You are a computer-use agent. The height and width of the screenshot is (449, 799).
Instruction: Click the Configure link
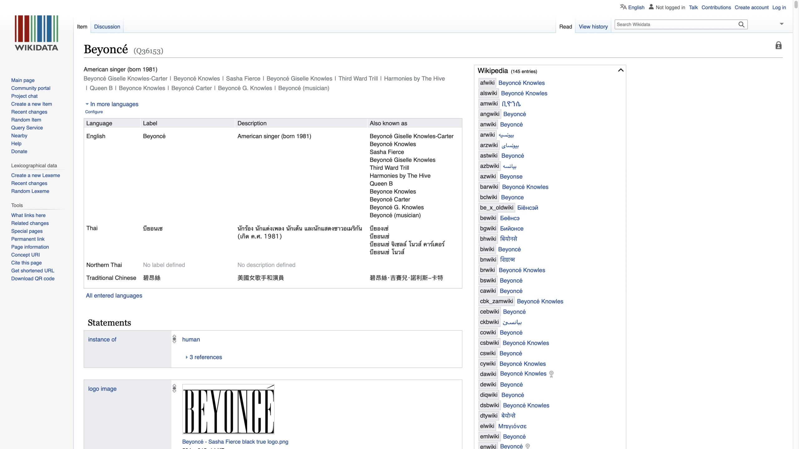tap(94, 112)
